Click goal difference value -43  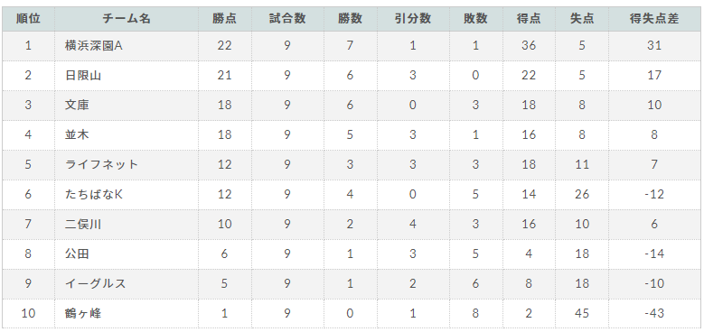coord(654,313)
